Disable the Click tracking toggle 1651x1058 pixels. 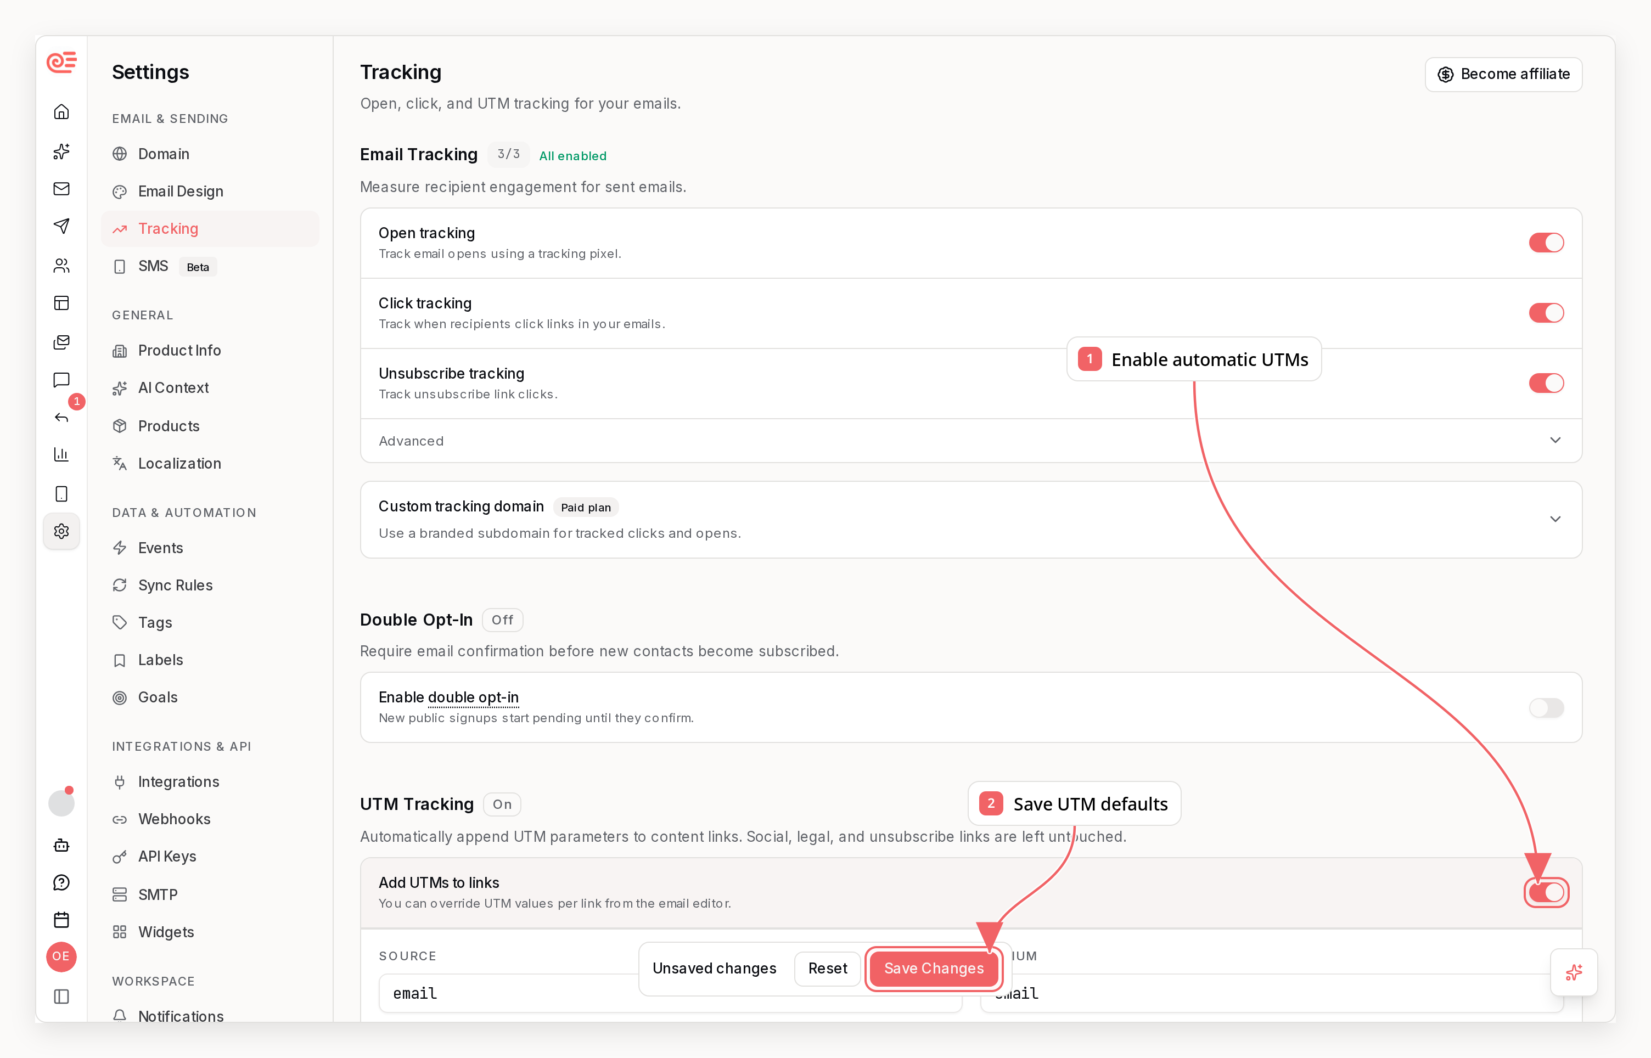click(1546, 313)
